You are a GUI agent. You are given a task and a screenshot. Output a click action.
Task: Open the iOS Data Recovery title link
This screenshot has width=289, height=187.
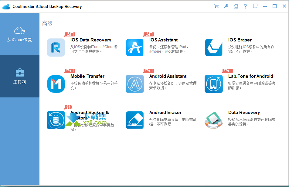pyautogui.click(x=91, y=40)
